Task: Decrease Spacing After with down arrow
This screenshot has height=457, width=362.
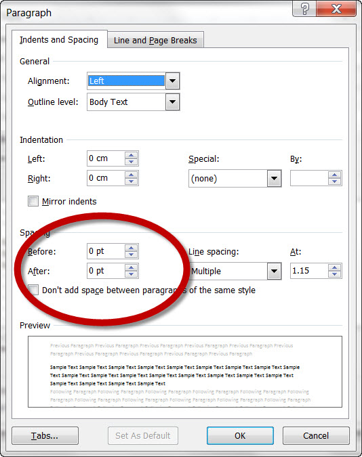Action: pyautogui.click(x=131, y=274)
